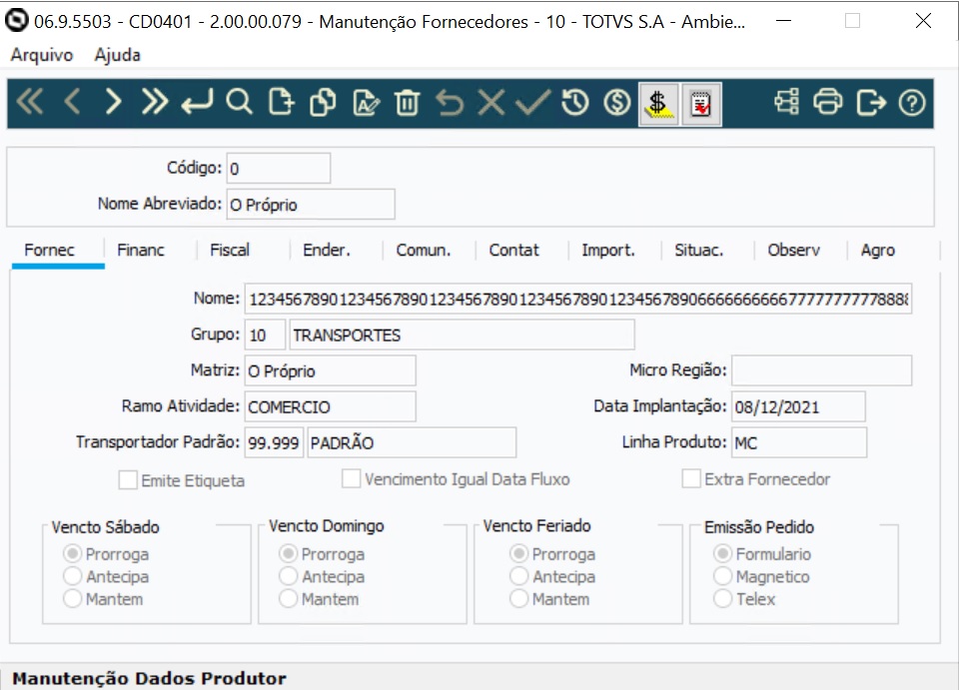This screenshot has height=690, width=959.
Task: Select Prorroga under Vencto Sábado
Action: [72, 554]
